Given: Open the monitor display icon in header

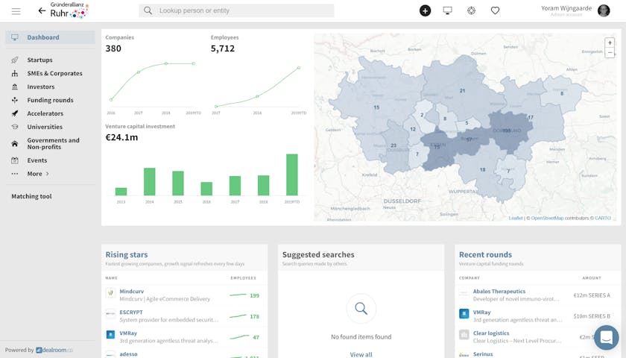Looking at the screenshot, I should 447,10.
